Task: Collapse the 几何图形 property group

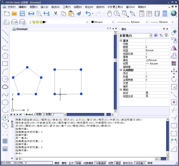Action: click(121, 70)
